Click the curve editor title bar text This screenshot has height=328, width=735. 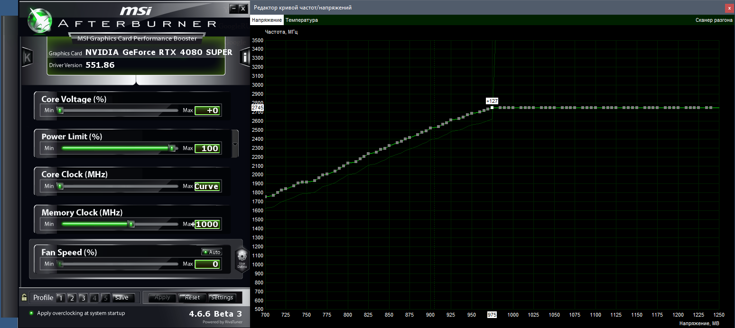(303, 8)
